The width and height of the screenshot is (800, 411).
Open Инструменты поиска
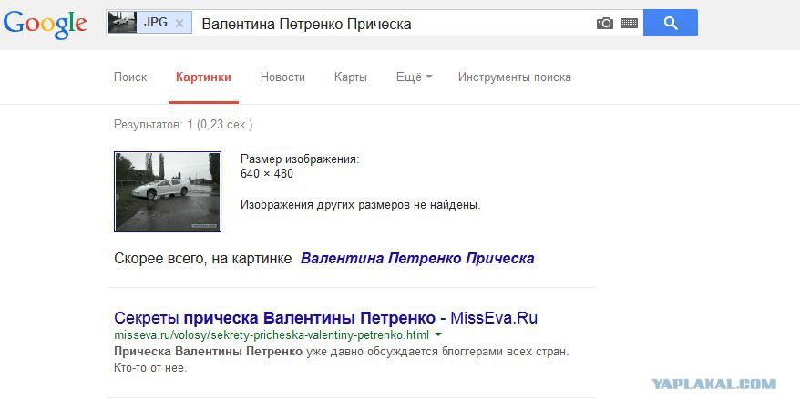pos(514,77)
